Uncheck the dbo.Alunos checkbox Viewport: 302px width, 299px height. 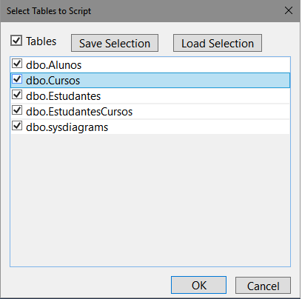(17, 64)
